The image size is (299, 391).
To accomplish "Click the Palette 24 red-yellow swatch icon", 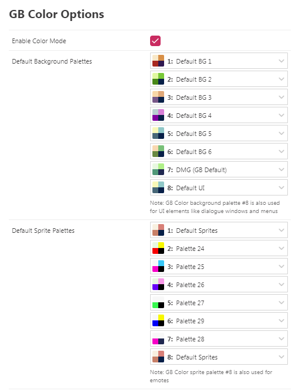I will (158, 249).
